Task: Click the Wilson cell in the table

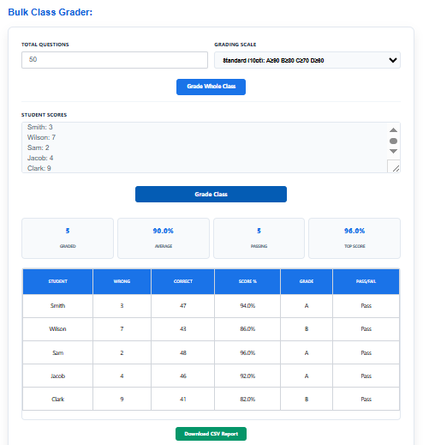Action: coord(57,329)
